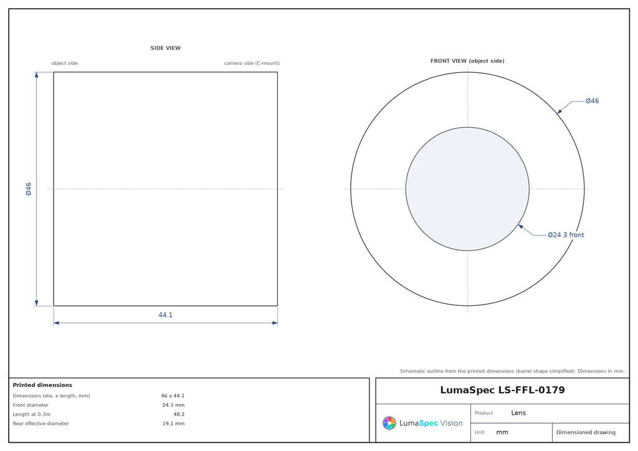Click the Ø24.3 front callout arrowhead

coord(520,227)
